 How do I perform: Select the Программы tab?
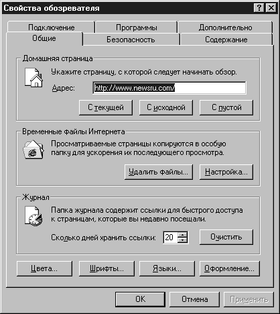coord(136,28)
